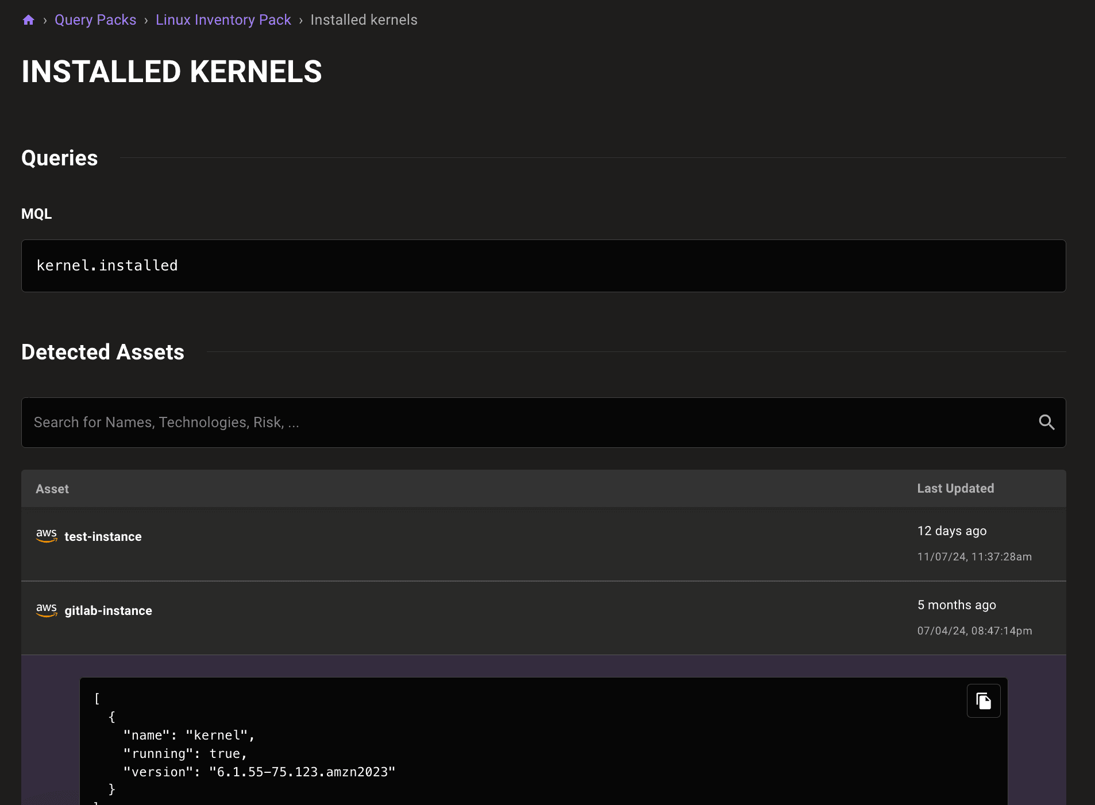Viewport: 1095px width, 805px height.
Task: Select the magnifying glass in the search bar
Action: coord(1047,423)
